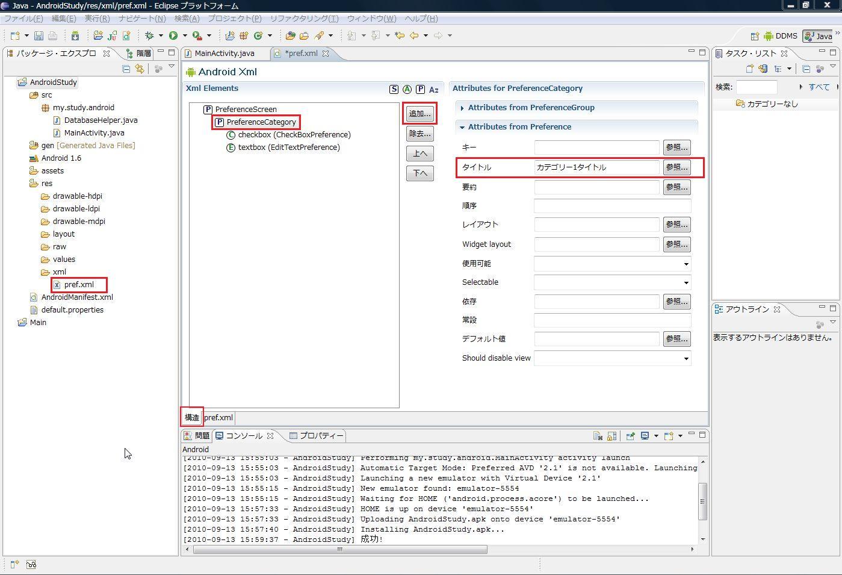Run the application with green play icon
The image size is (842, 575).
(x=173, y=36)
